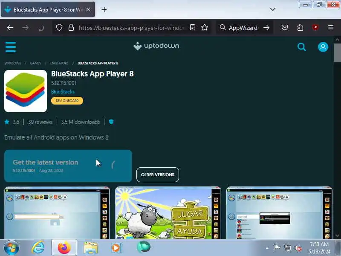Click the padlock site info icon
Image resolution: width=341 pixels, height=256 pixels.
tap(71, 27)
